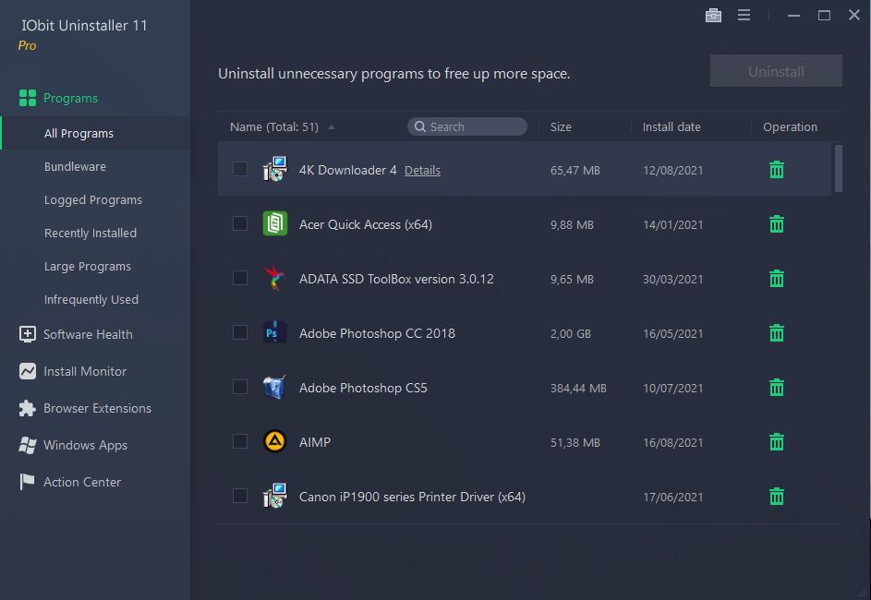871x600 pixels.
Task: Click the Adobe Photoshop CS5 icon
Action: click(x=275, y=387)
